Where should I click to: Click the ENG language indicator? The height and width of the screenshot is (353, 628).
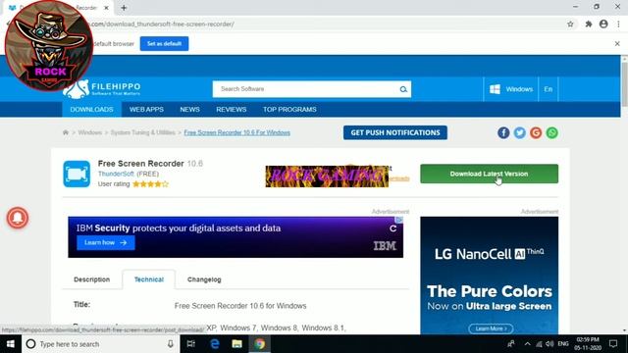click(x=563, y=344)
